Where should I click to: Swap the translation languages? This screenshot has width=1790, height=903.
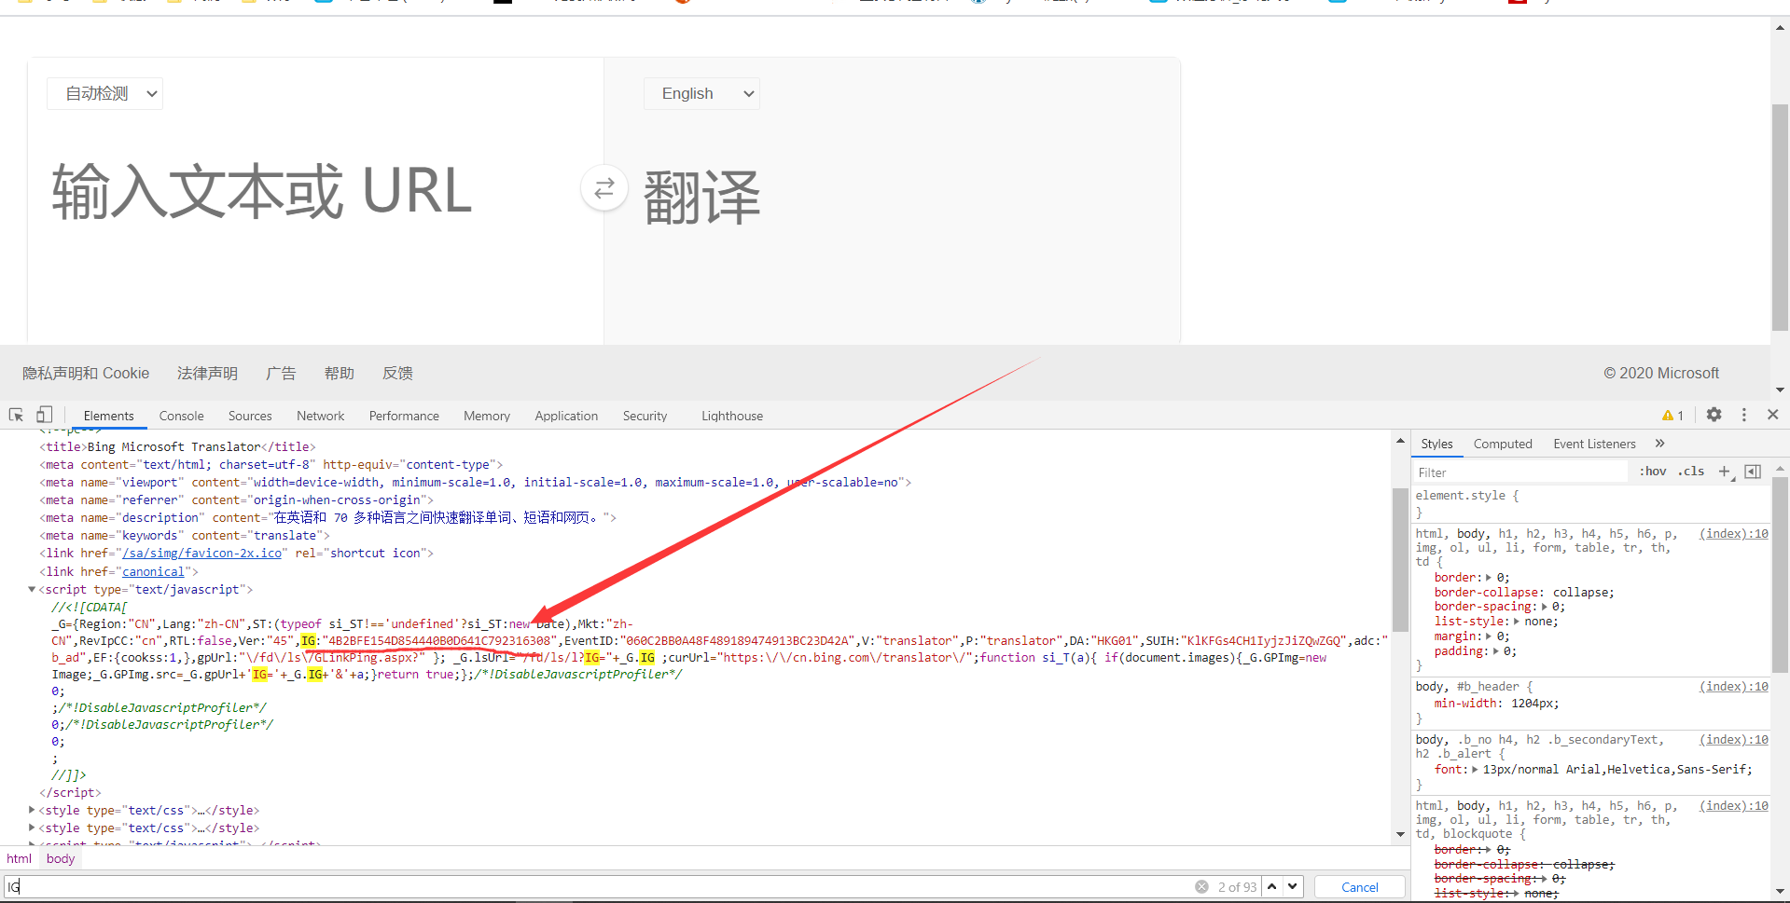(604, 188)
